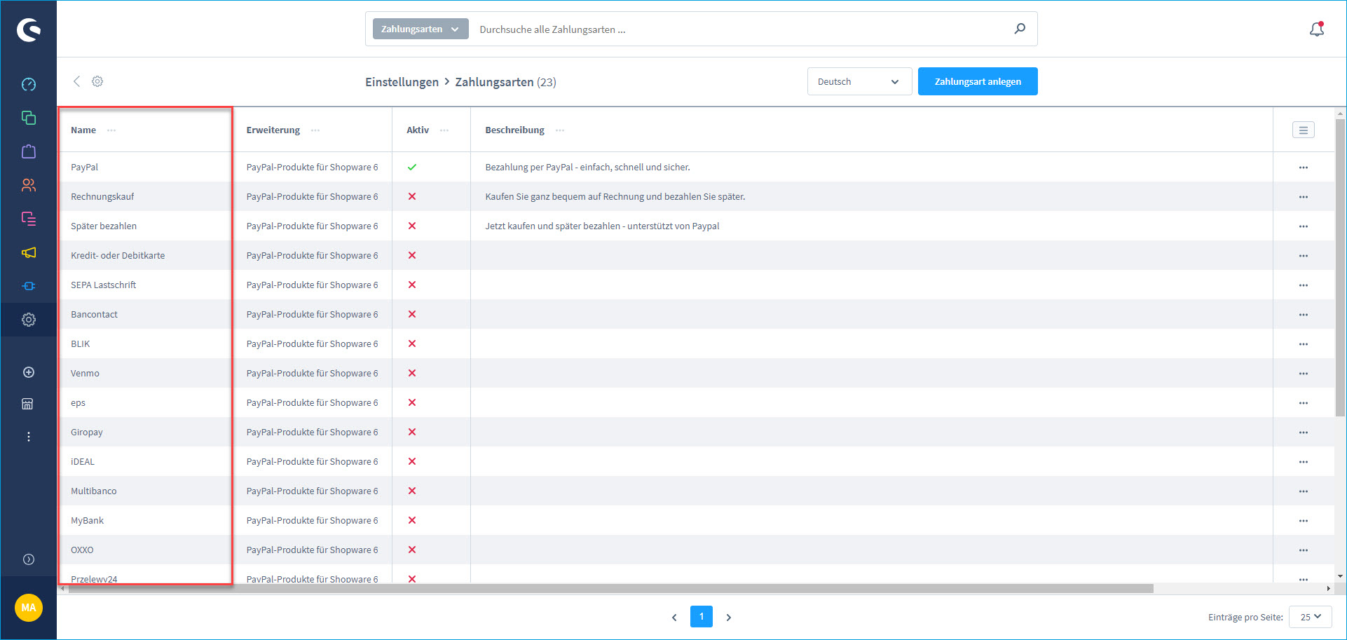Open the Orders bag icon in sidebar
The width and height of the screenshot is (1347, 640).
pos(29,151)
